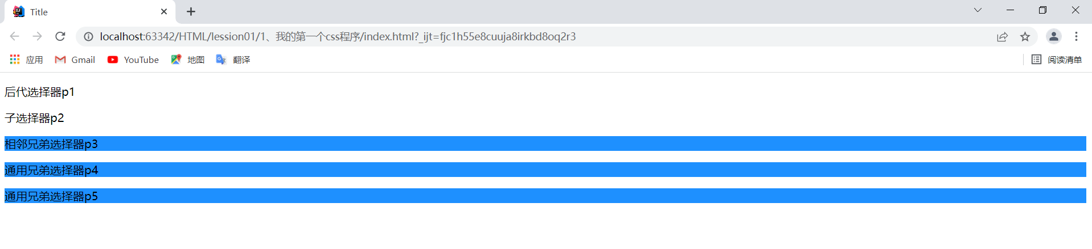Open the reading list (阅读清单)
The height and width of the screenshot is (249, 1092).
[1057, 60]
